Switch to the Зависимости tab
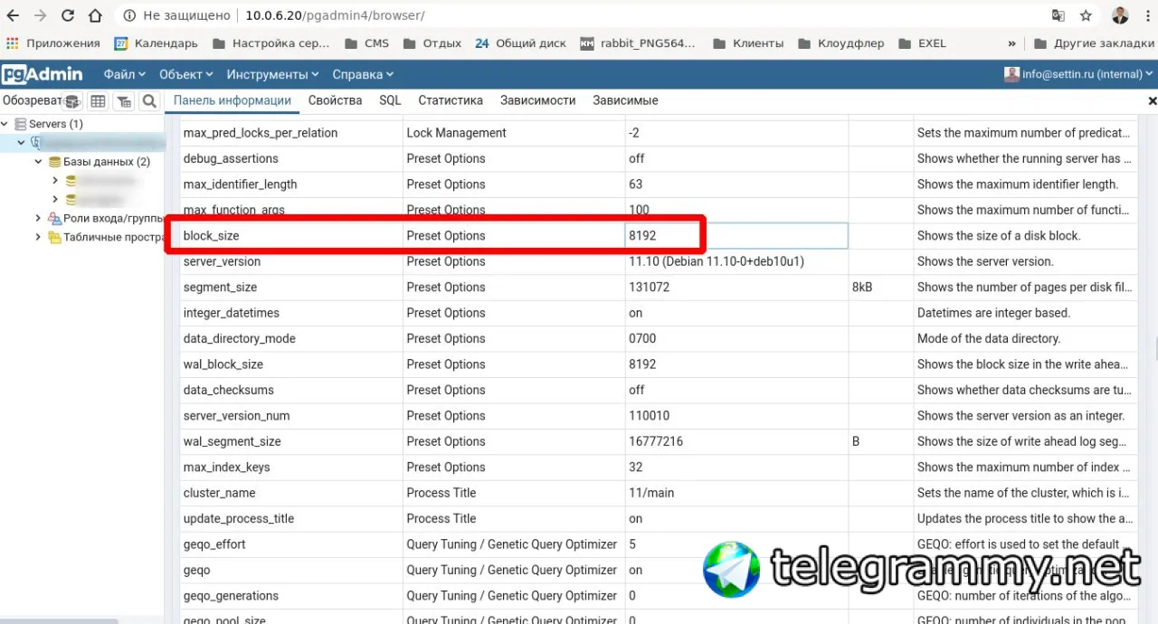The image size is (1158, 624). tap(538, 100)
